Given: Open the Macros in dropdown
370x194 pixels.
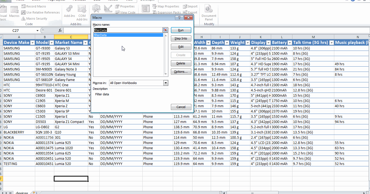Looking at the screenshot, I should (166, 83).
